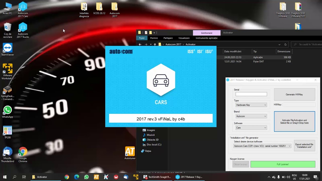Open VCDS 20.12 desktop folder
The width and height of the screenshot is (322, 181).
tap(99, 9)
